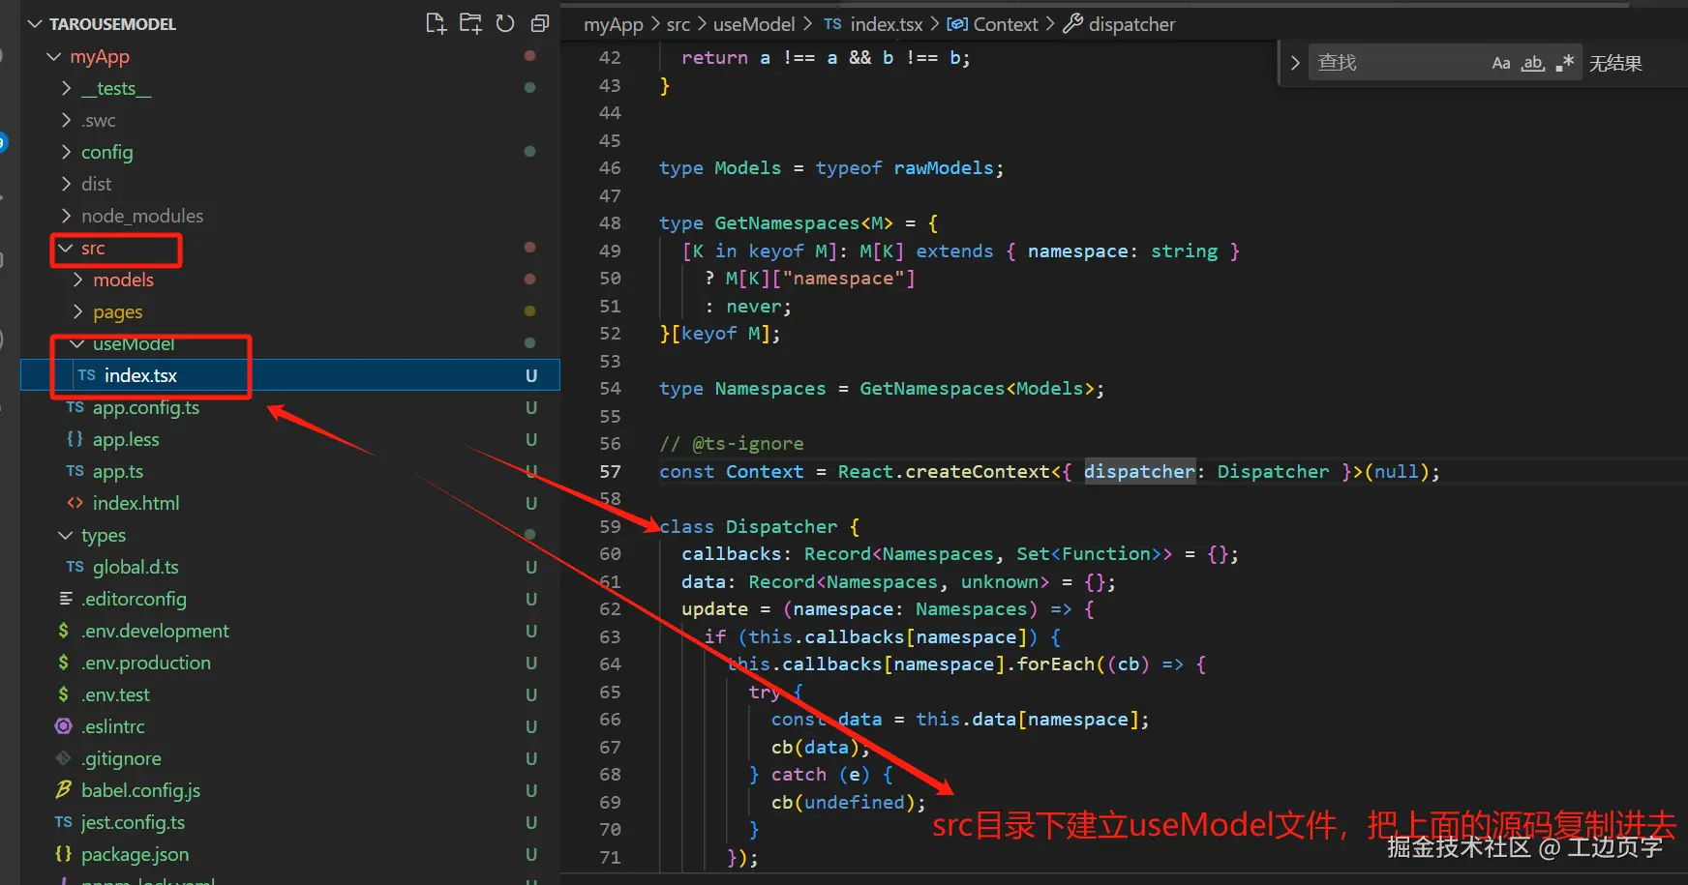The height and width of the screenshot is (885, 1688).
Task: Expand the replace row in find widget
Action: click(x=1295, y=63)
